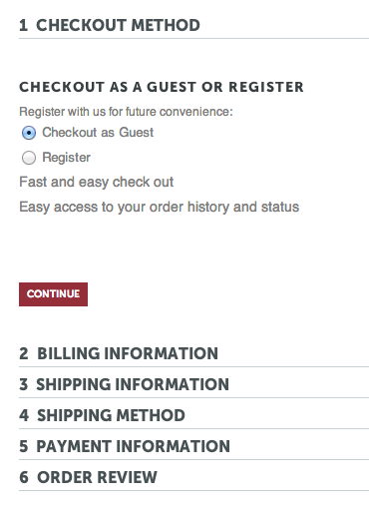Click the 'Register' option label text
369x512 pixels.
(x=66, y=158)
